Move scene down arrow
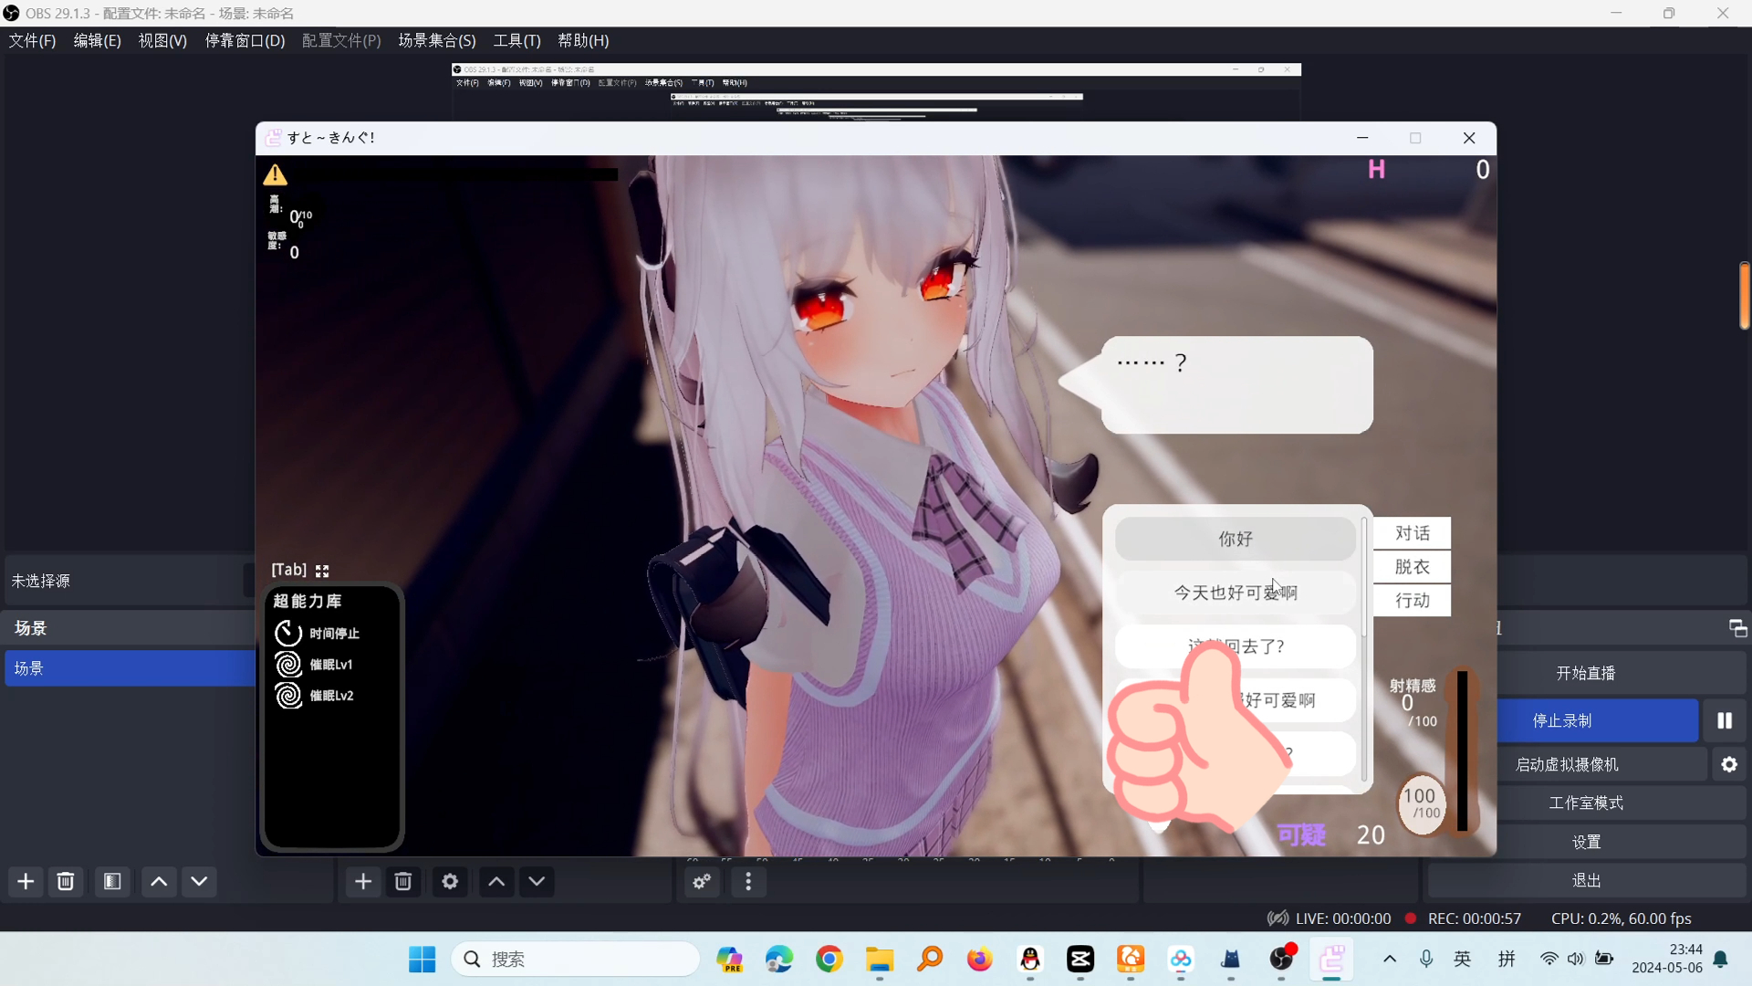 (199, 881)
